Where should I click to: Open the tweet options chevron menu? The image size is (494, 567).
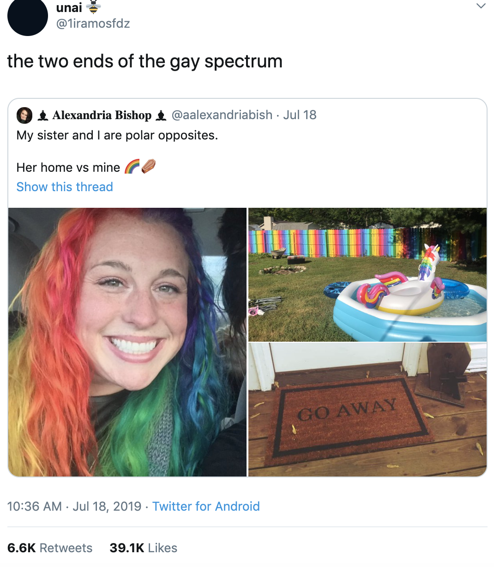481,6
